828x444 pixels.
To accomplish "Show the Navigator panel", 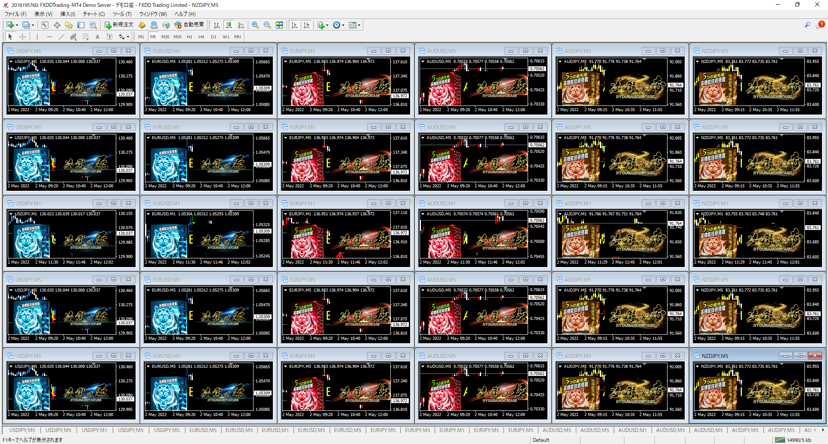I will pyautogui.click(x=69, y=25).
